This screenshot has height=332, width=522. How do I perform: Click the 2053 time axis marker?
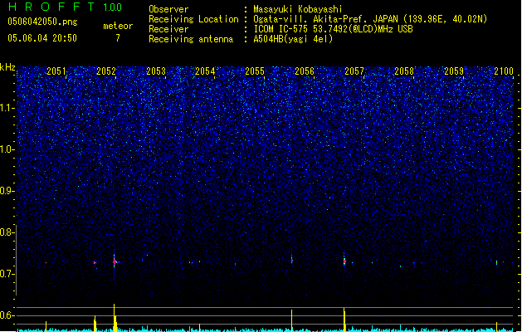(156, 71)
